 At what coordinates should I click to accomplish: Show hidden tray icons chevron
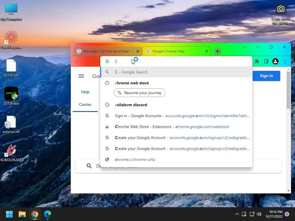(x=237, y=214)
